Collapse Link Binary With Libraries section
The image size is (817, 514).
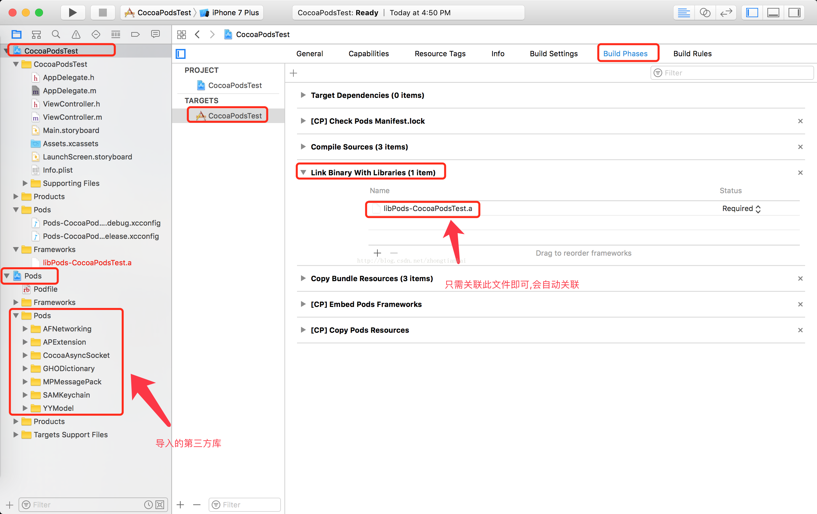[303, 173]
